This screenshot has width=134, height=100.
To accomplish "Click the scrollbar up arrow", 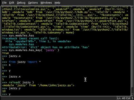I will click(132, 7).
